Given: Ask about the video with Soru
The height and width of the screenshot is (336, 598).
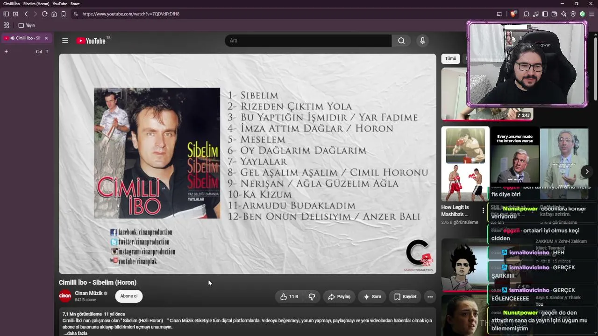Looking at the screenshot, I should click(372, 297).
